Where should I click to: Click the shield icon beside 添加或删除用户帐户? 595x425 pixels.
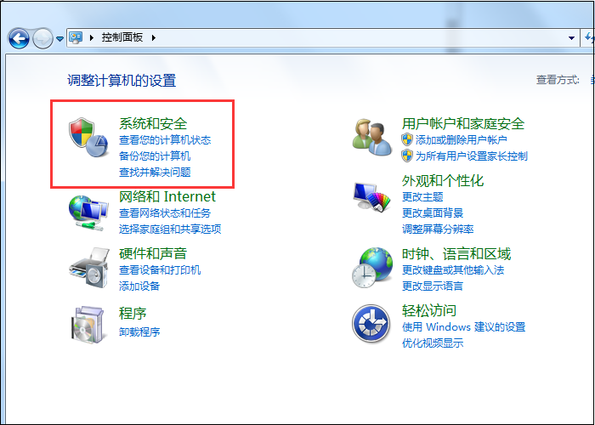(407, 139)
